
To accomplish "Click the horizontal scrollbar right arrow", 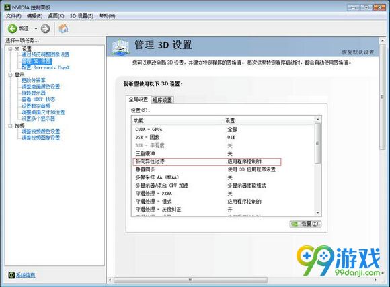I will coord(376,280).
